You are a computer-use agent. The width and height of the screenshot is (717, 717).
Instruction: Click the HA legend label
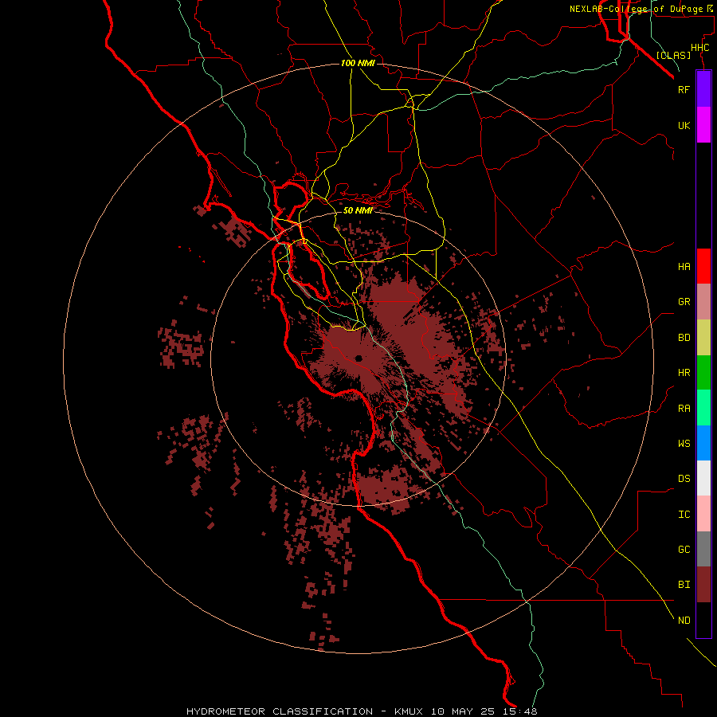pyautogui.click(x=684, y=266)
